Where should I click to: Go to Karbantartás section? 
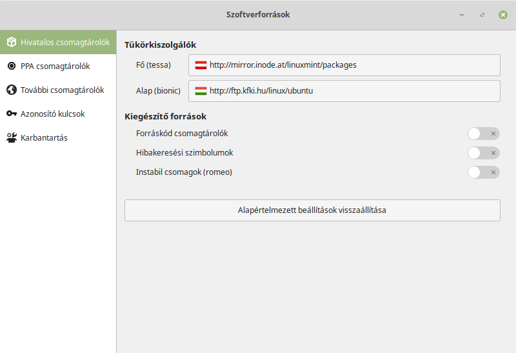(58, 137)
